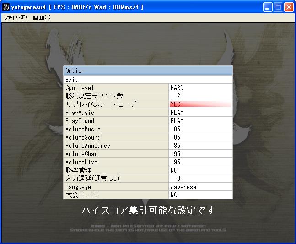Toggle the 大会モード NO value

[x=200, y=195]
